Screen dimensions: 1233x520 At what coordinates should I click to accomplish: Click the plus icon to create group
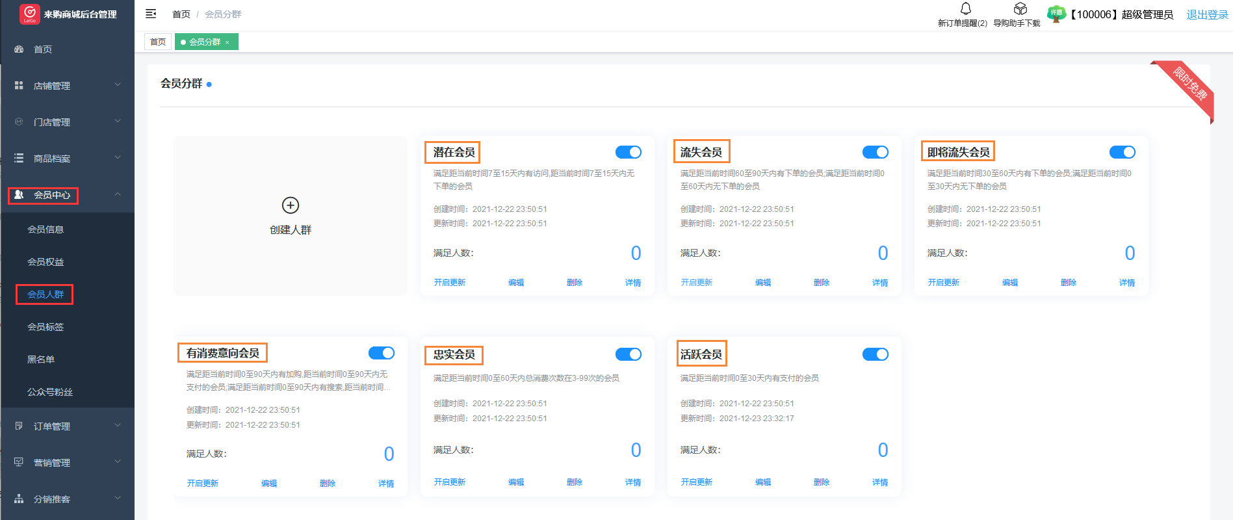(x=291, y=205)
